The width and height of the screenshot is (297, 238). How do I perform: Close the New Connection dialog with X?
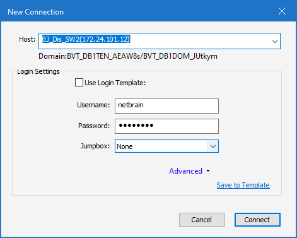tap(282, 11)
